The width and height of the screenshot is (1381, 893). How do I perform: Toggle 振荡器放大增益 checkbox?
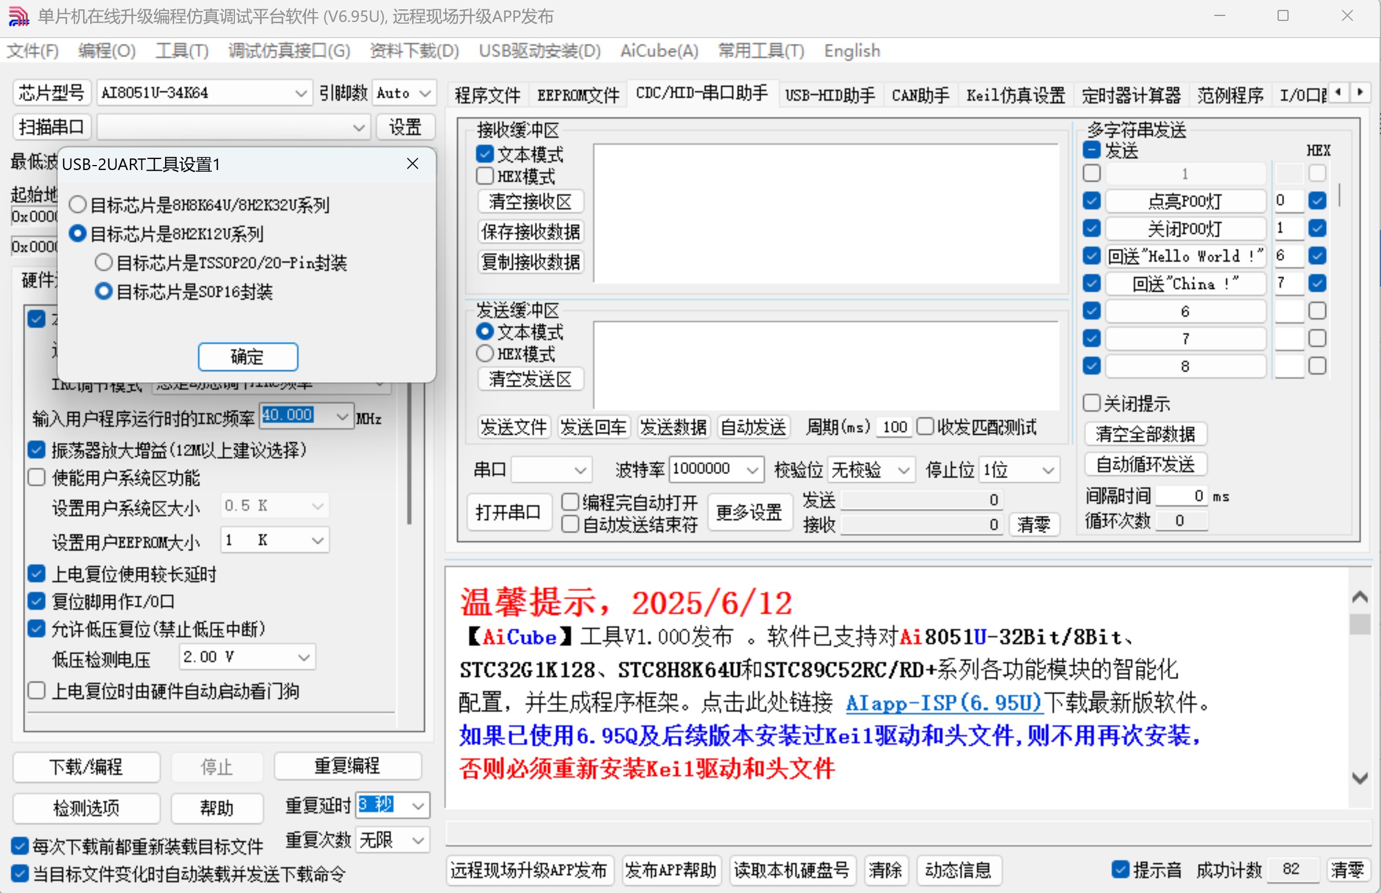pyautogui.click(x=36, y=450)
